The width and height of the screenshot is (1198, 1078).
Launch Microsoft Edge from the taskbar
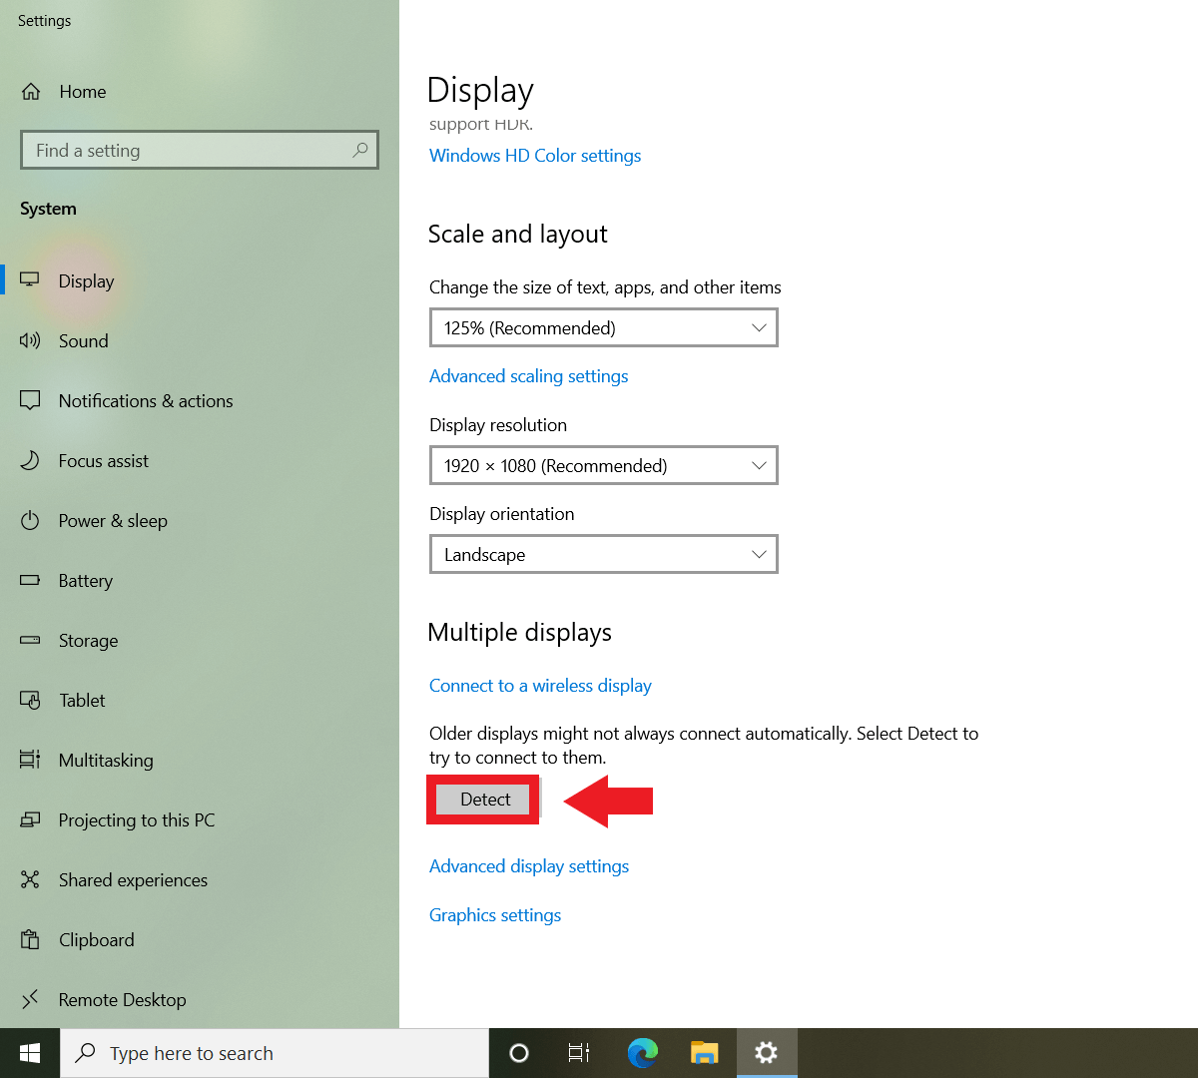(x=642, y=1053)
